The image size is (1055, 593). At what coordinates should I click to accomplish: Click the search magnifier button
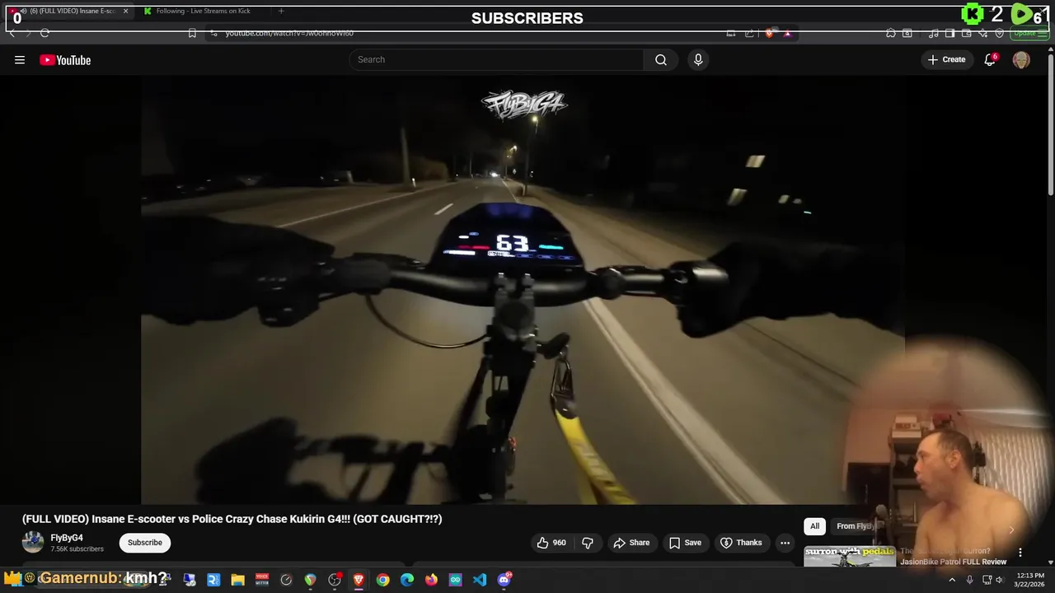(x=661, y=59)
